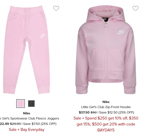Click the white Nike swoosh logo on hoodie
Image resolution: width=150 pixels, height=134 pixels.
tap(121, 32)
